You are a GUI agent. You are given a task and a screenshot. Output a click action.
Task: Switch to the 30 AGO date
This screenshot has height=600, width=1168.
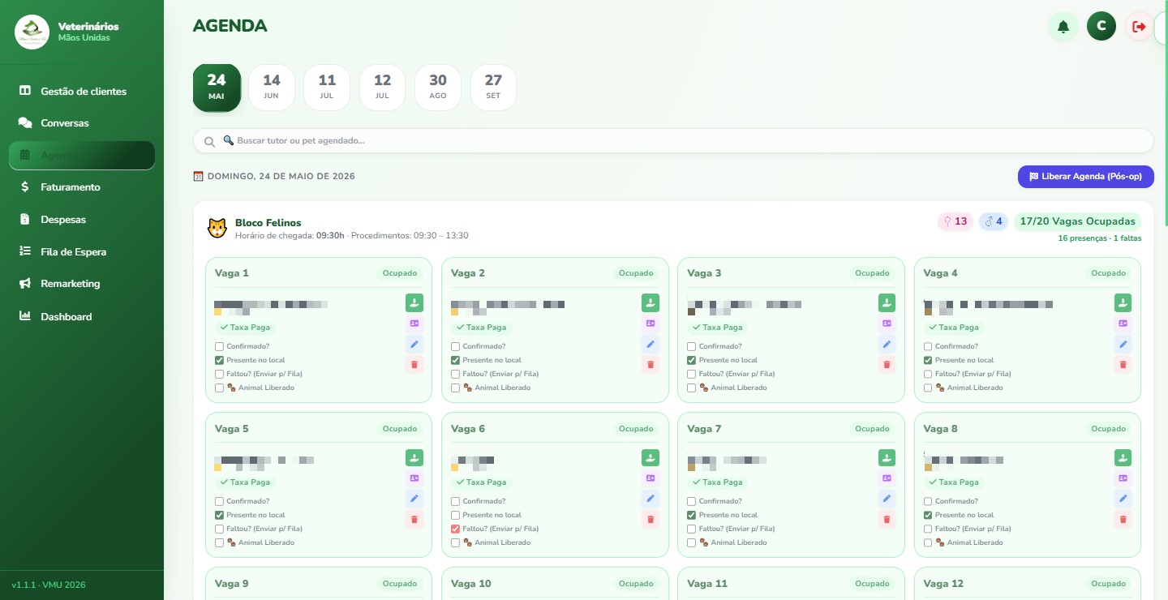[438, 88]
